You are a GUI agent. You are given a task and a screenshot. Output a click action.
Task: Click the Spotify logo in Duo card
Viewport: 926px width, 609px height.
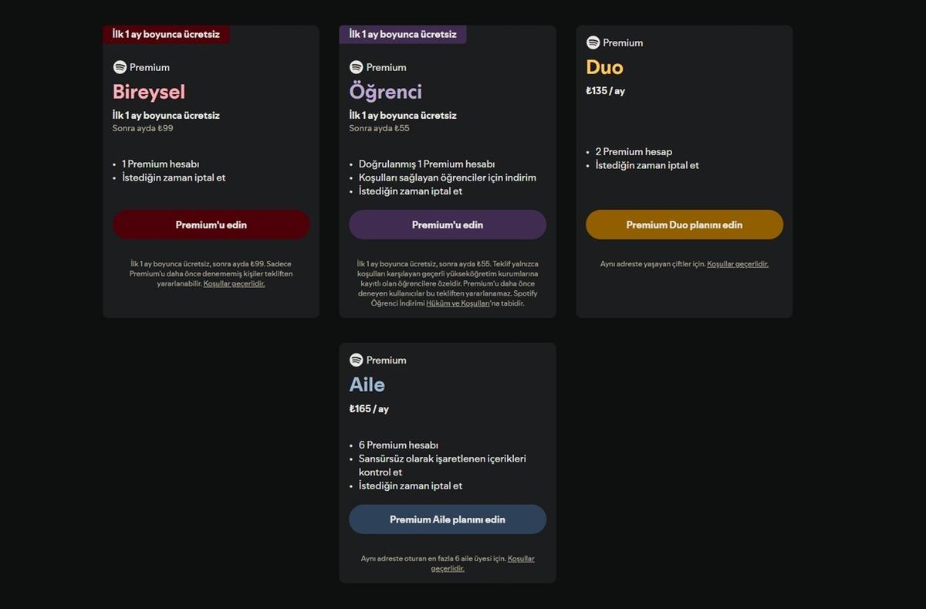[x=593, y=42]
